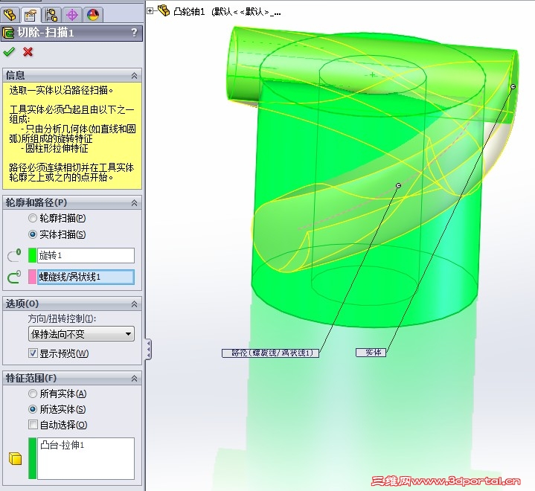Click the yellow solid body icon in 特征范围
The image size is (535, 491).
tap(15, 458)
